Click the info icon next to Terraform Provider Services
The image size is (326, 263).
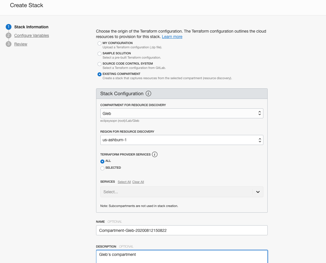[x=155, y=154]
